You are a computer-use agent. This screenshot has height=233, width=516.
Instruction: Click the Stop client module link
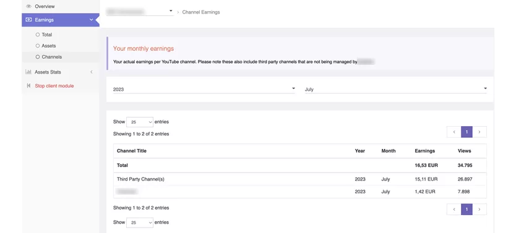click(54, 86)
